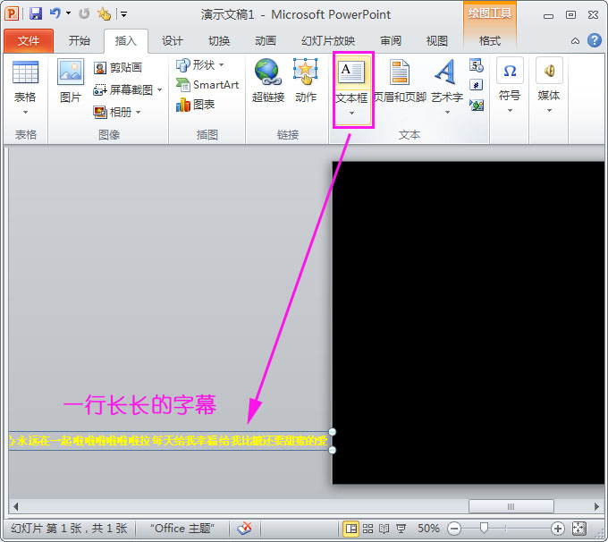Click the black slide area
Image resolution: width=608 pixels, height=542 pixels.
(469, 323)
